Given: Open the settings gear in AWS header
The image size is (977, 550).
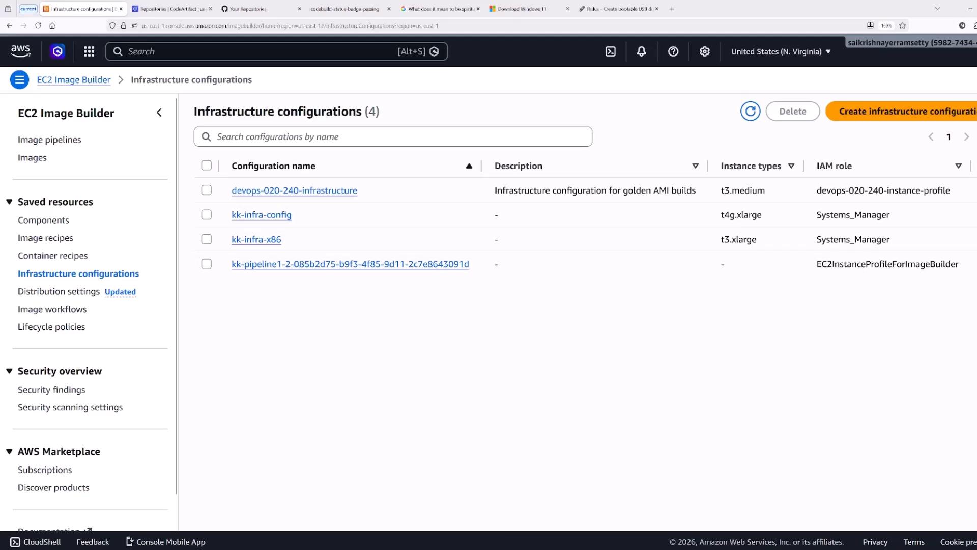Looking at the screenshot, I should [x=705, y=51].
